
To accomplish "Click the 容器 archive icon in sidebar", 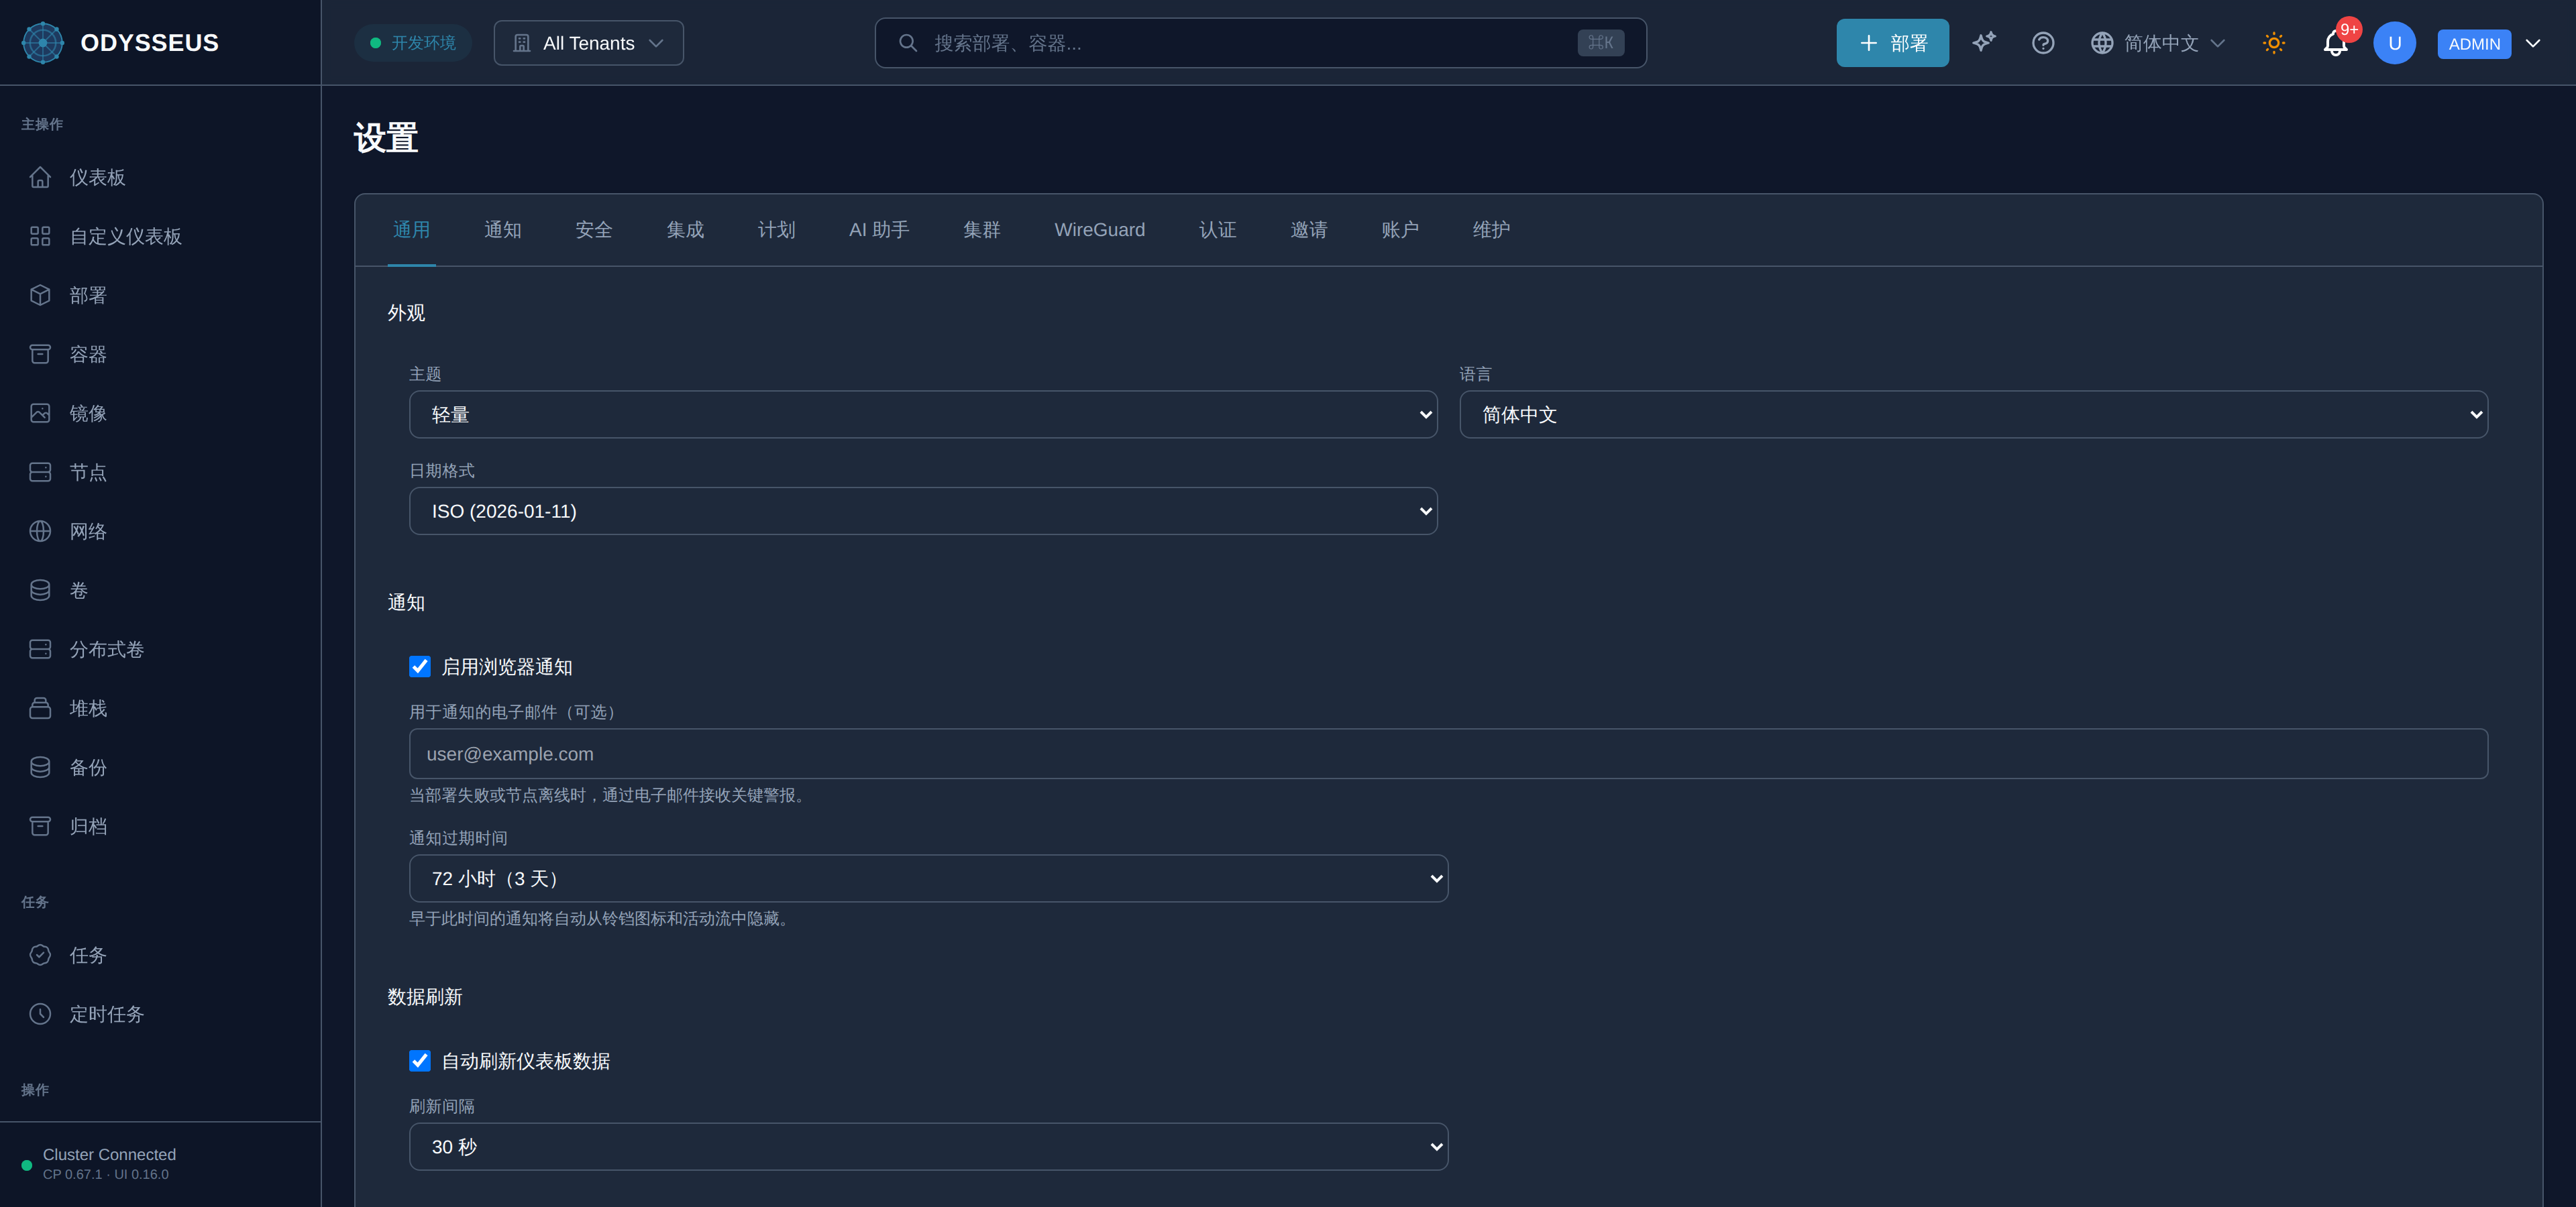I will 40,353.
